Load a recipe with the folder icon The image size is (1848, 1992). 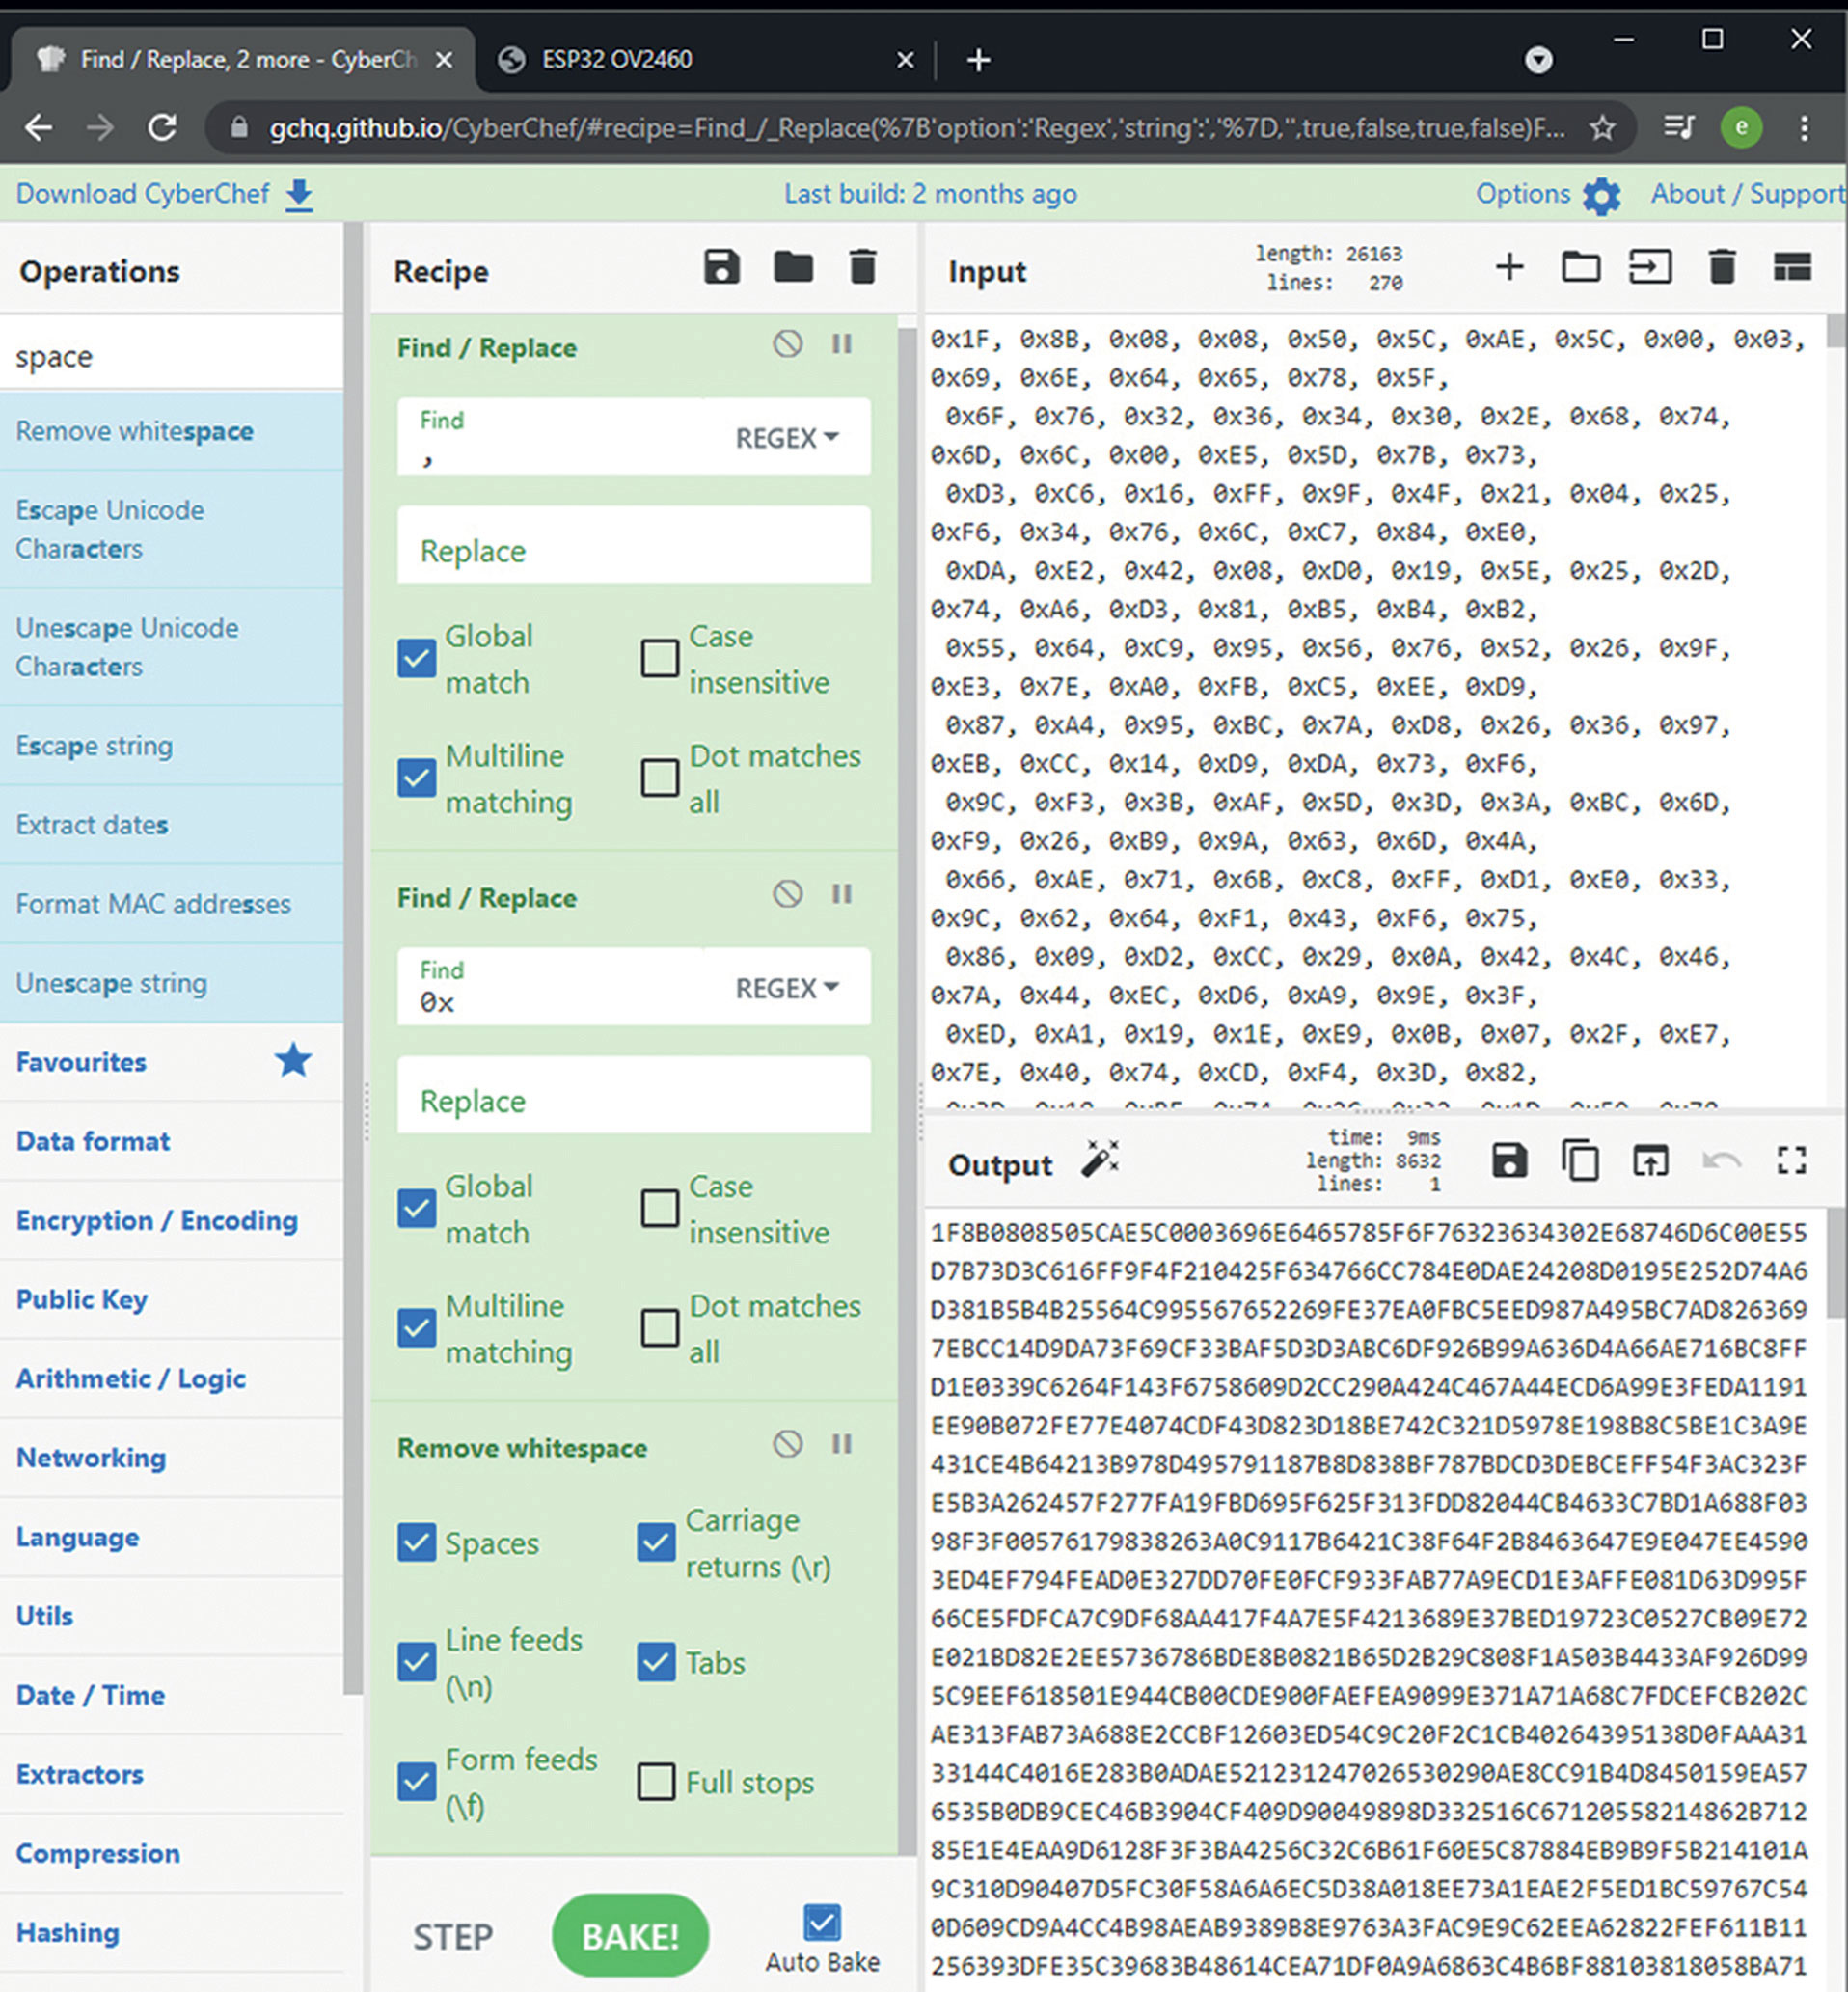pos(793,268)
